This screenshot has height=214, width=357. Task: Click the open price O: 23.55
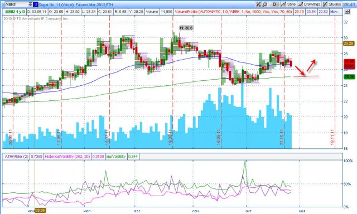click(56, 12)
